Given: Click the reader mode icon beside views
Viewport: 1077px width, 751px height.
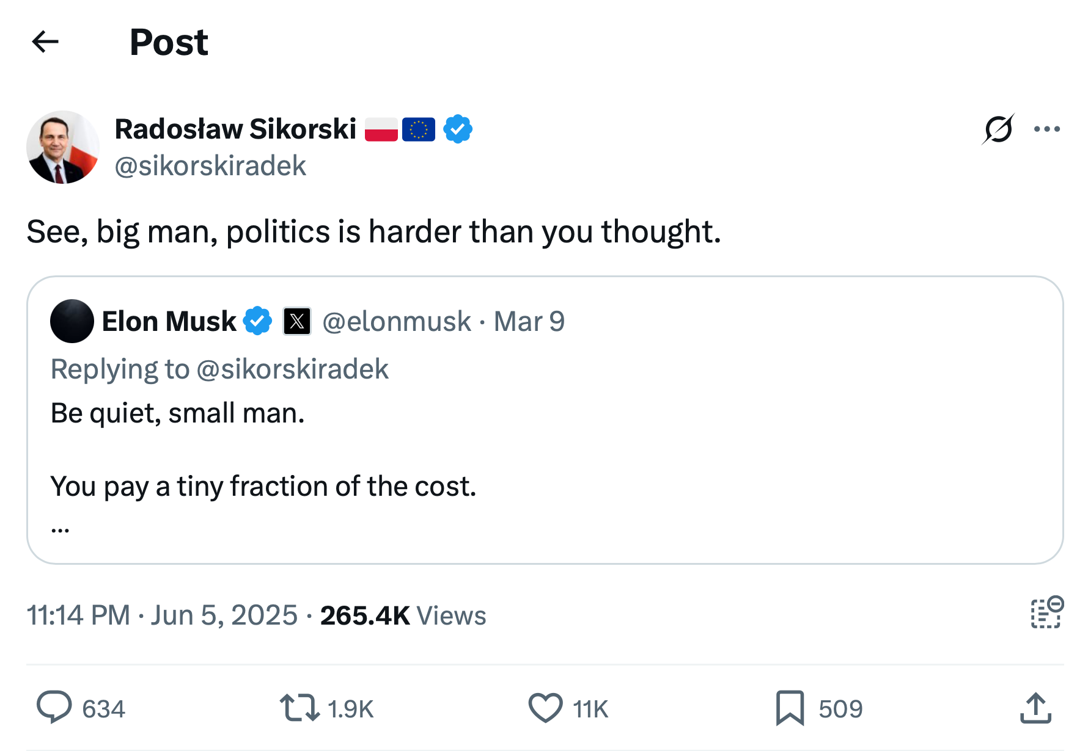Looking at the screenshot, I should tap(1046, 612).
